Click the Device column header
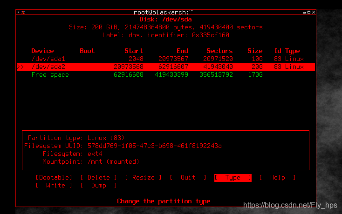Image resolution: width=342 pixels, height=214 pixels. pos(42,51)
